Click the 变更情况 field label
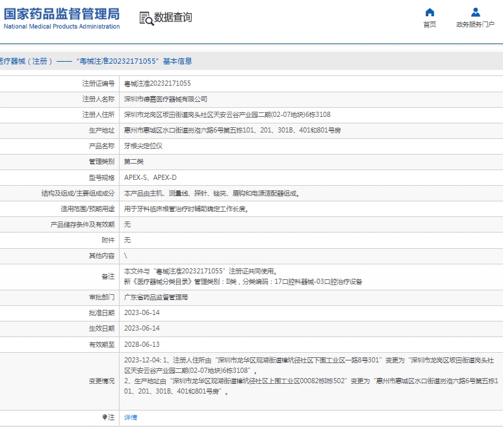This screenshot has height=430, width=503. 101,381
